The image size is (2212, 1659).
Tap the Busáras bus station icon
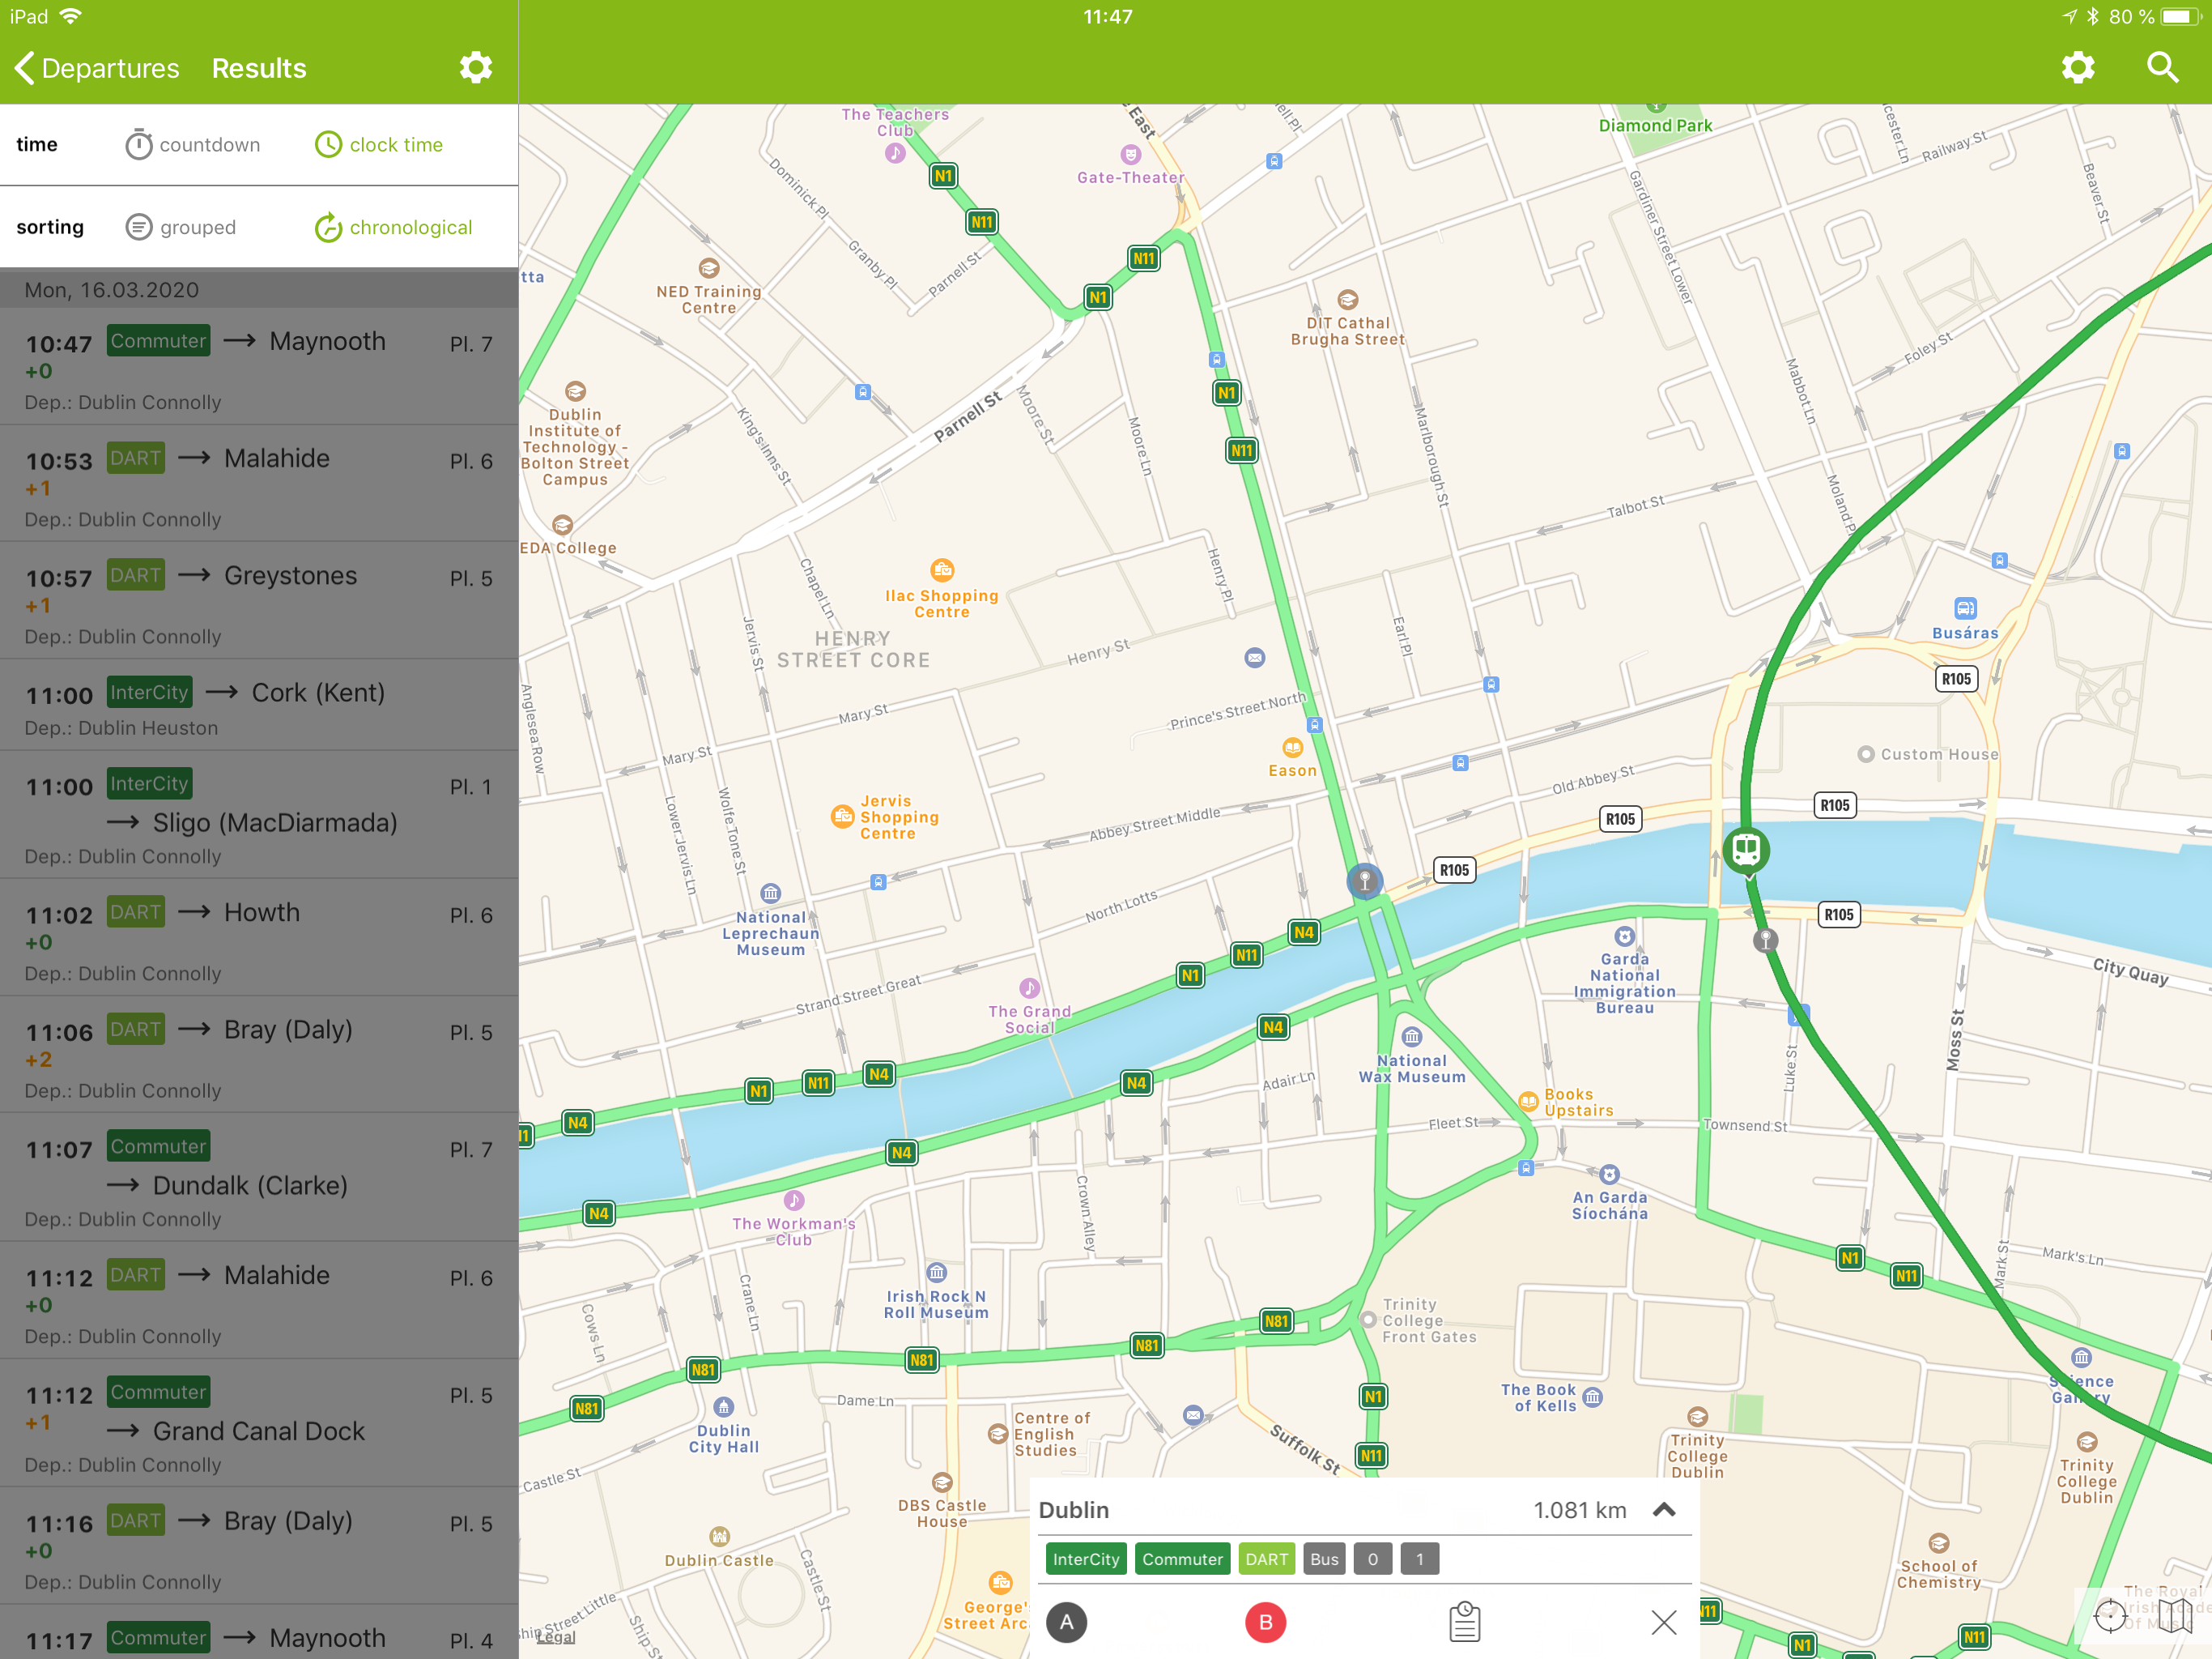tap(1965, 608)
